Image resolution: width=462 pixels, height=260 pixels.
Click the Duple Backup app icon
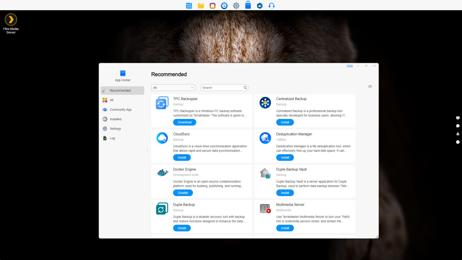click(162, 208)
